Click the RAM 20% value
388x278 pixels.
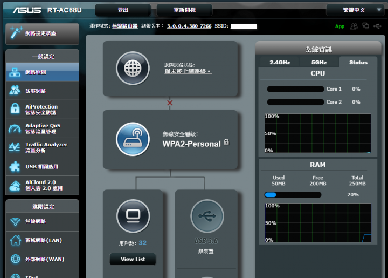(x=353, y=195)
